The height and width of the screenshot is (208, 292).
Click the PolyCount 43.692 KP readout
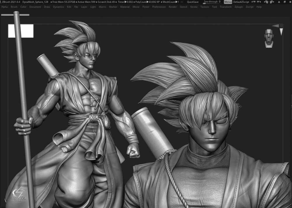[x=147, y=2]
